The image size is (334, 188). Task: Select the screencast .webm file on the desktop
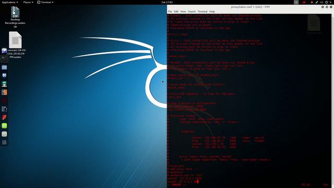(15, 45)
